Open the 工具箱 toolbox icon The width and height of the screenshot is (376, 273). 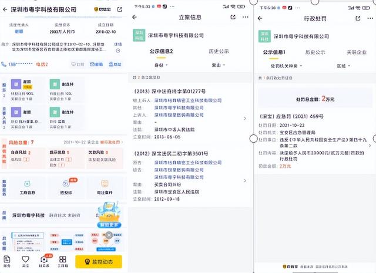click(63, 261)
